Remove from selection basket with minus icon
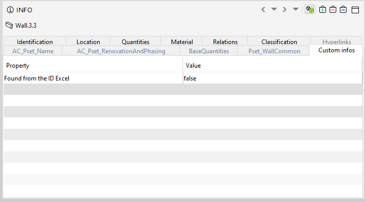Screen dimensions: 365x202 (x=333, y=10)
